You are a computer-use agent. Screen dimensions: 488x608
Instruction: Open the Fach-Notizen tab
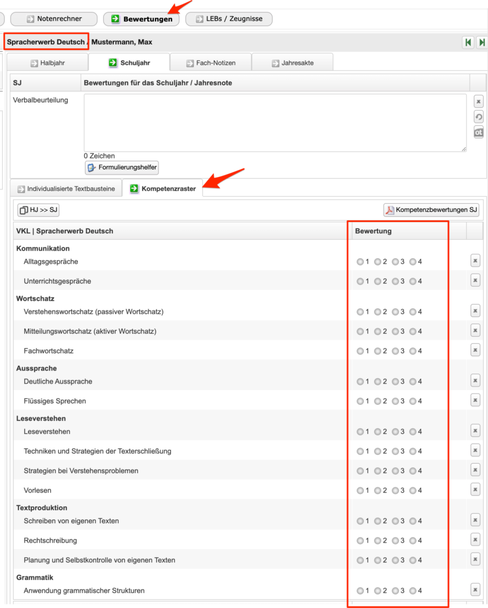point(210,62)
